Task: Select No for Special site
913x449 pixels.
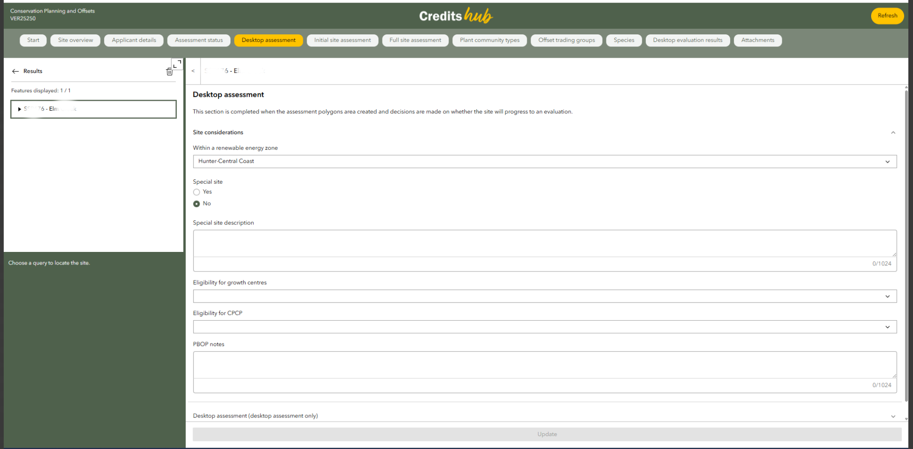Action: [x=196, y=204]
